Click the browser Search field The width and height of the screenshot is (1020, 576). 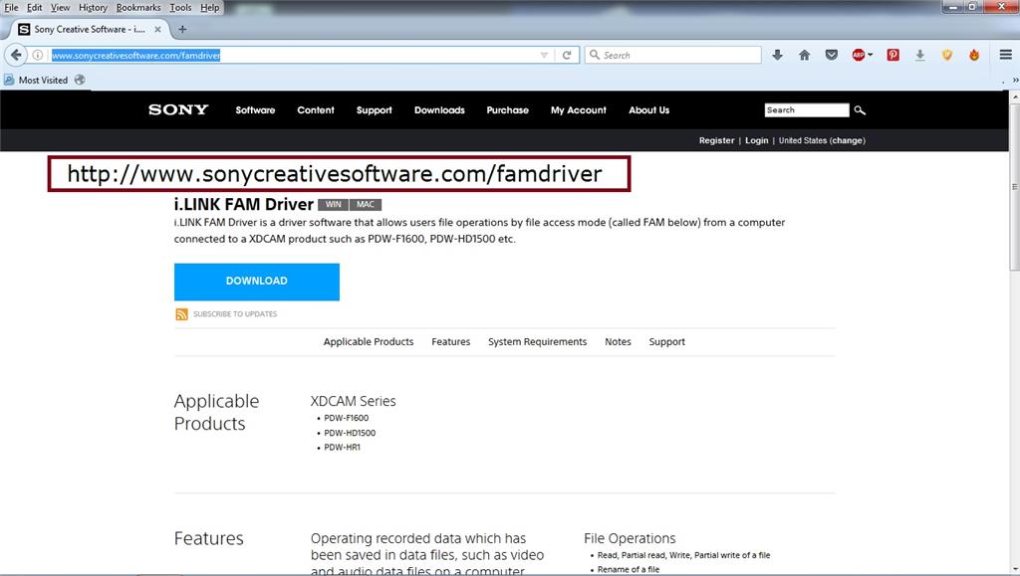pyautogui.click(x=672, y=55)
